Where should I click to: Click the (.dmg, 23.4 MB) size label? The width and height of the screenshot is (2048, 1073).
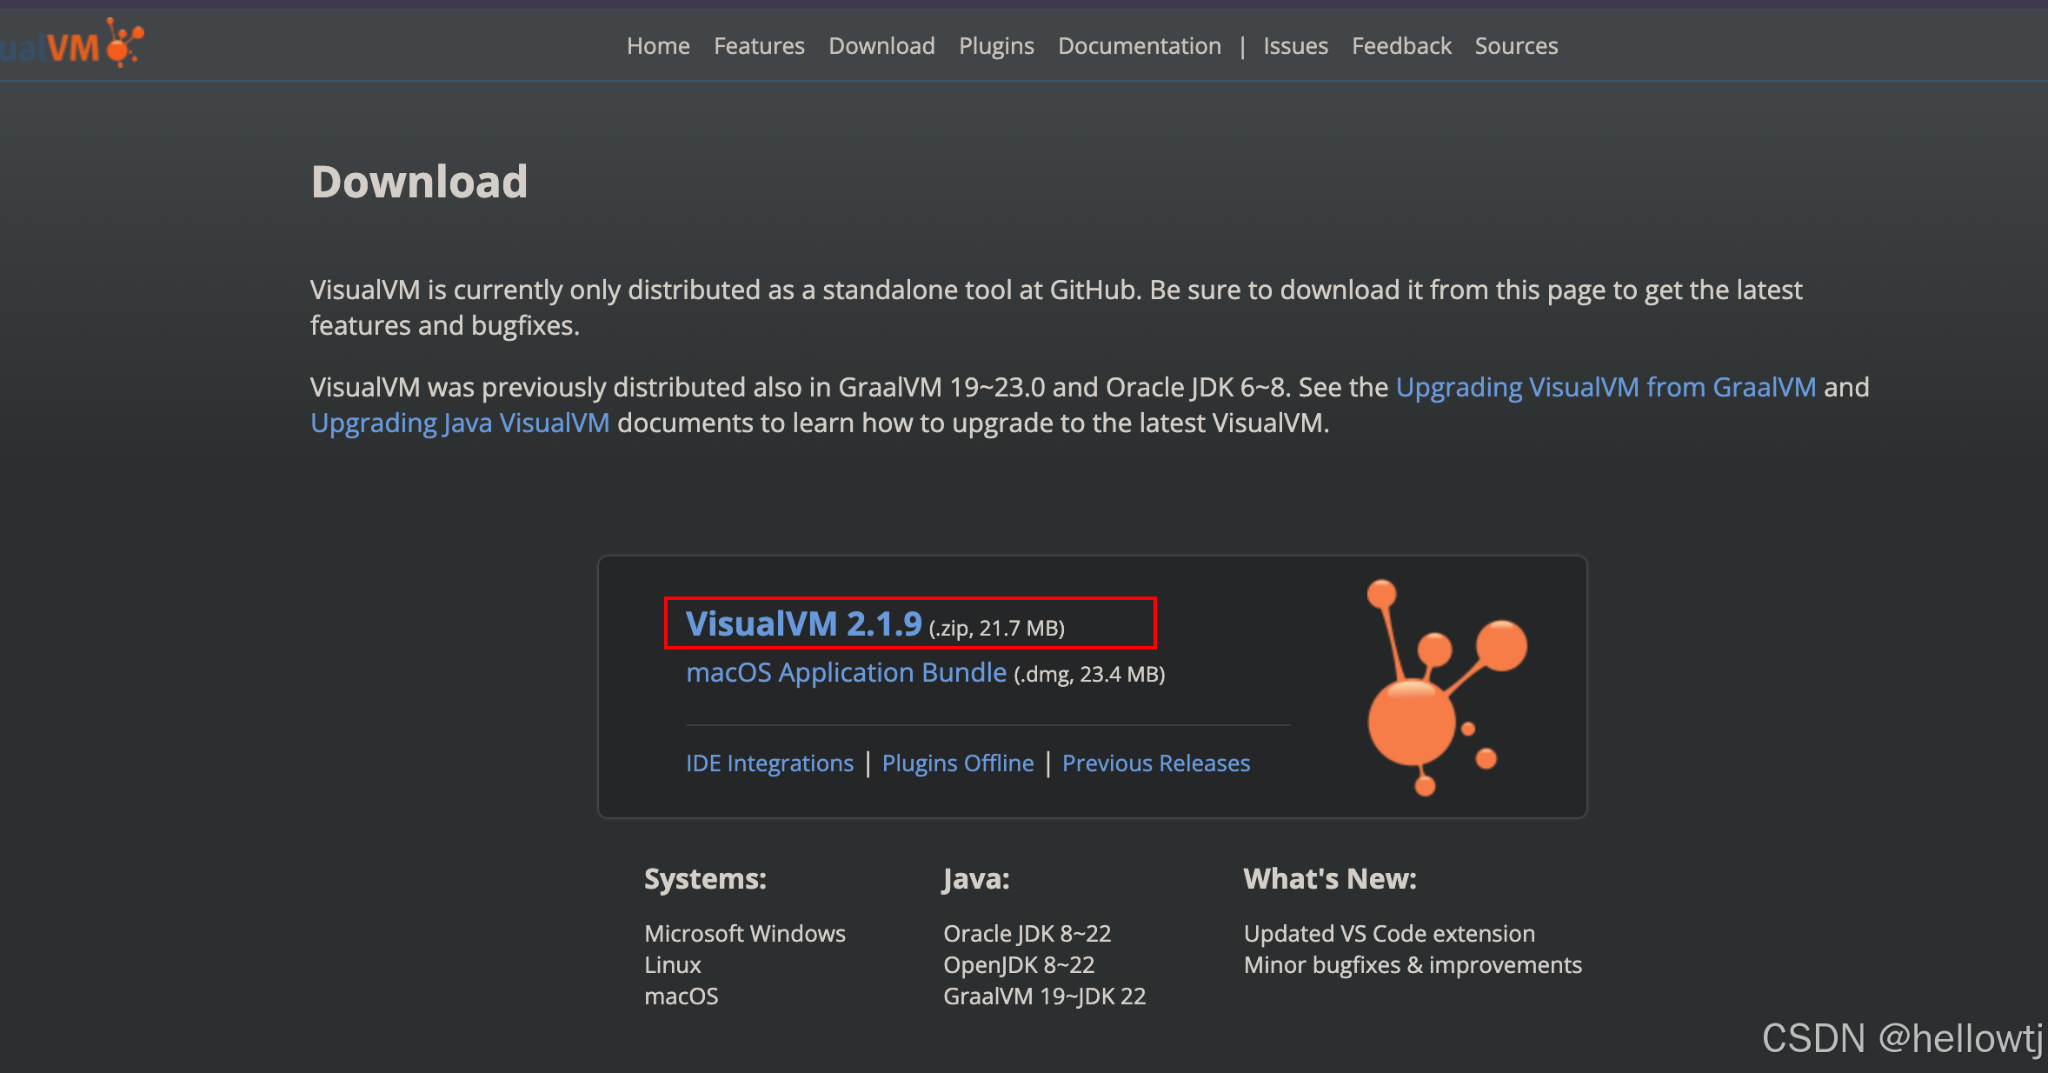coord(1089,674)
